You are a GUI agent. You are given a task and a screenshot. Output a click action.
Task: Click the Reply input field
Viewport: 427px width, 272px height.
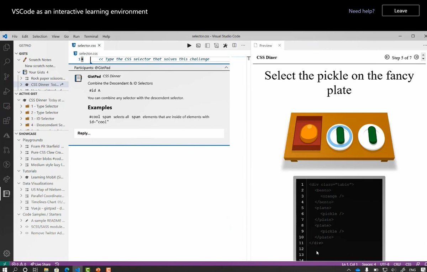[x=149, y=133]
